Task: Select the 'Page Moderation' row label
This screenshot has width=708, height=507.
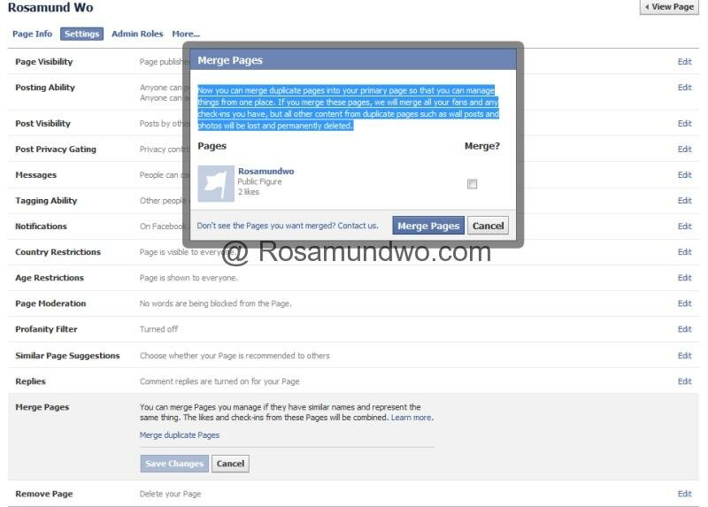Action: [50, 303]
